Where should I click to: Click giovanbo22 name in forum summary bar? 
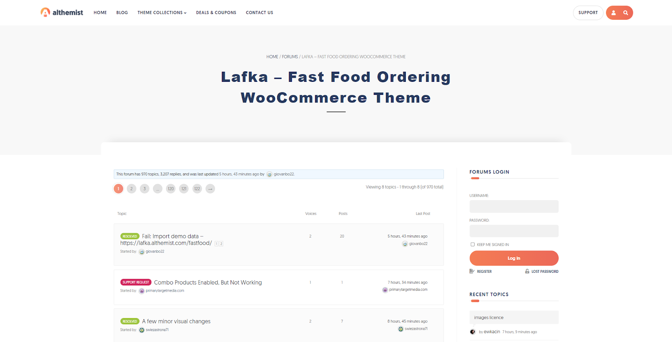point(284,174)
